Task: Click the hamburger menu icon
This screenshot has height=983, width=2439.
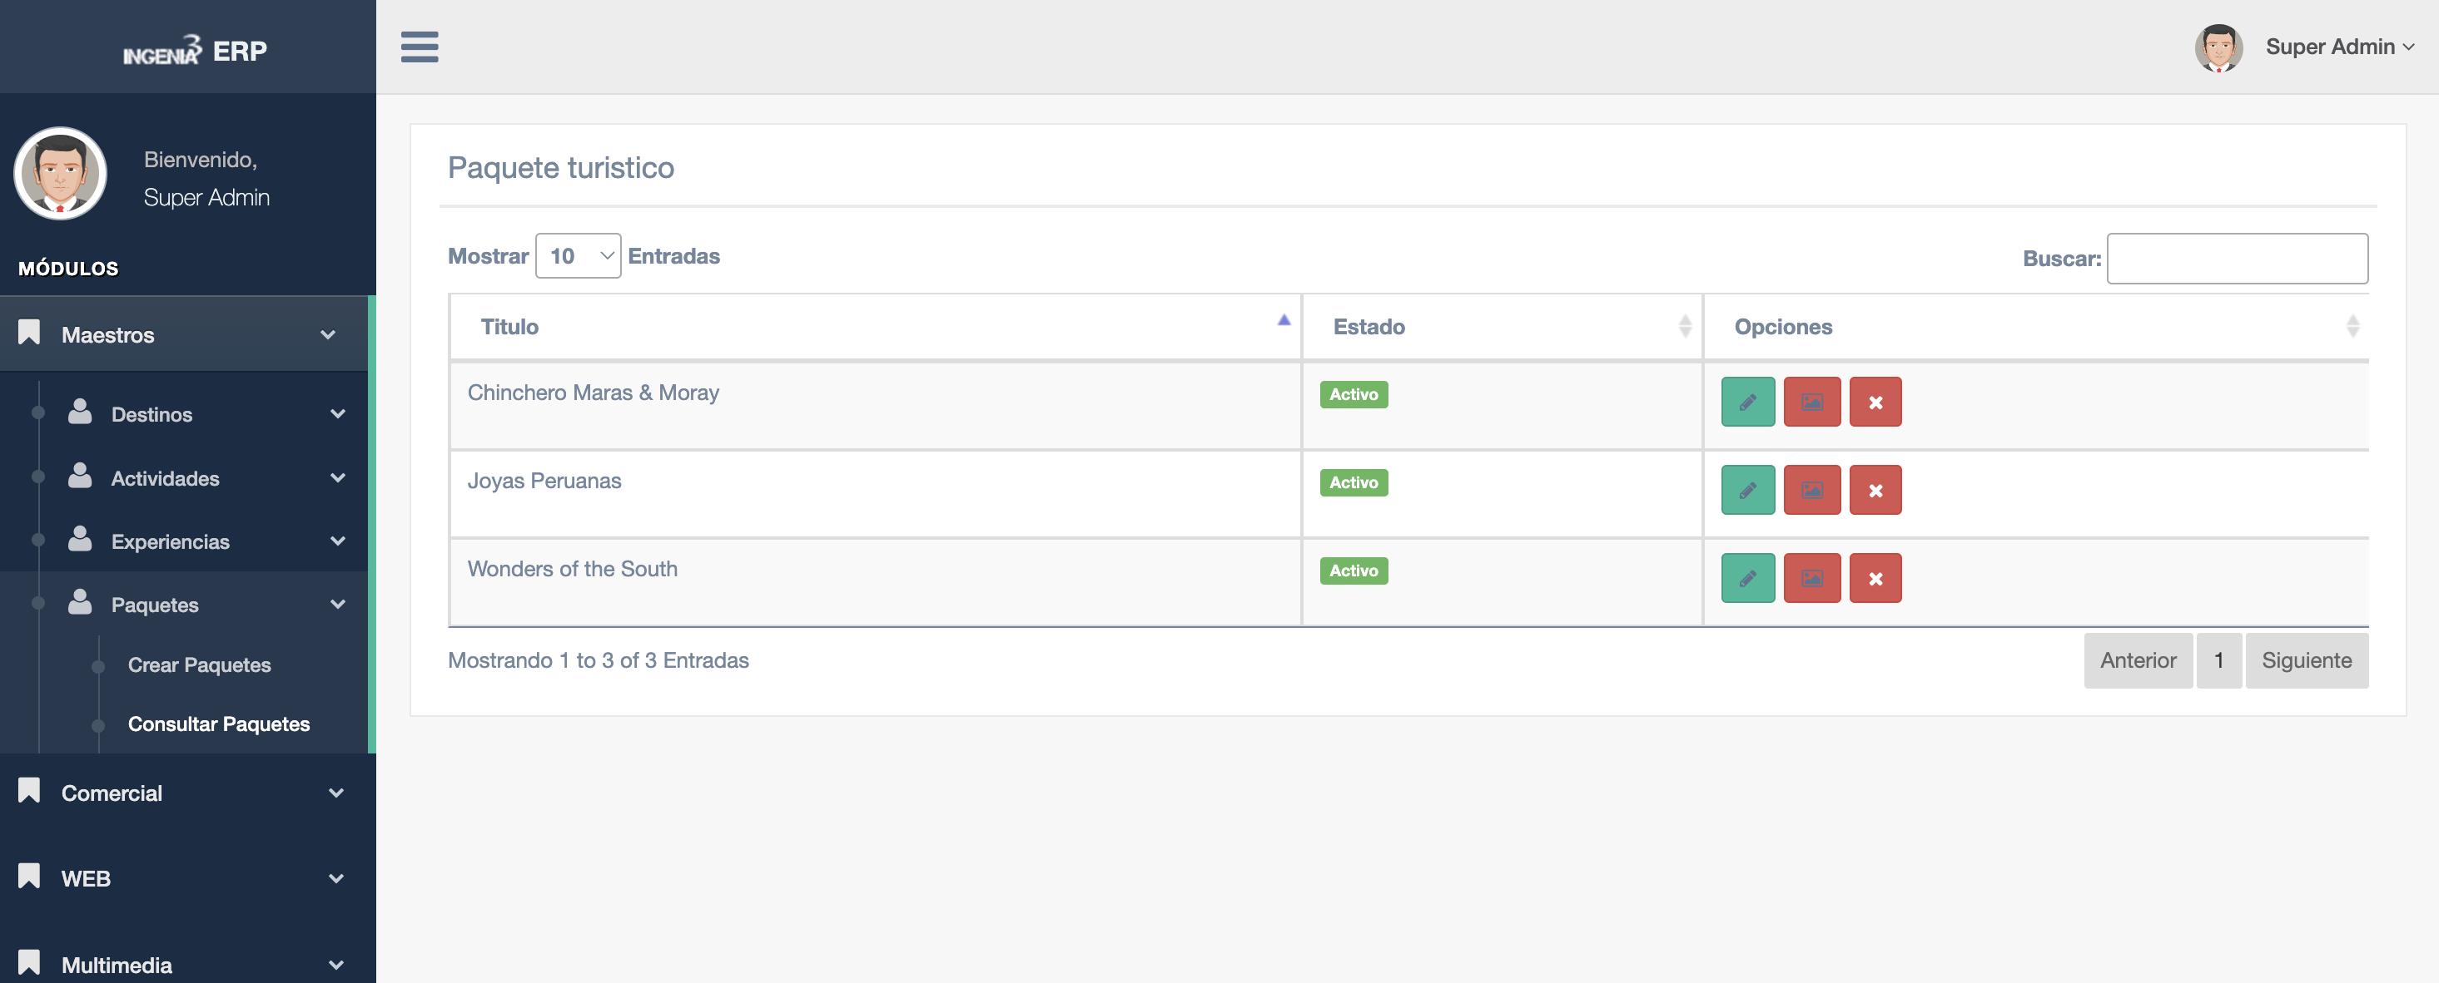Action: (x=419, y=47)
